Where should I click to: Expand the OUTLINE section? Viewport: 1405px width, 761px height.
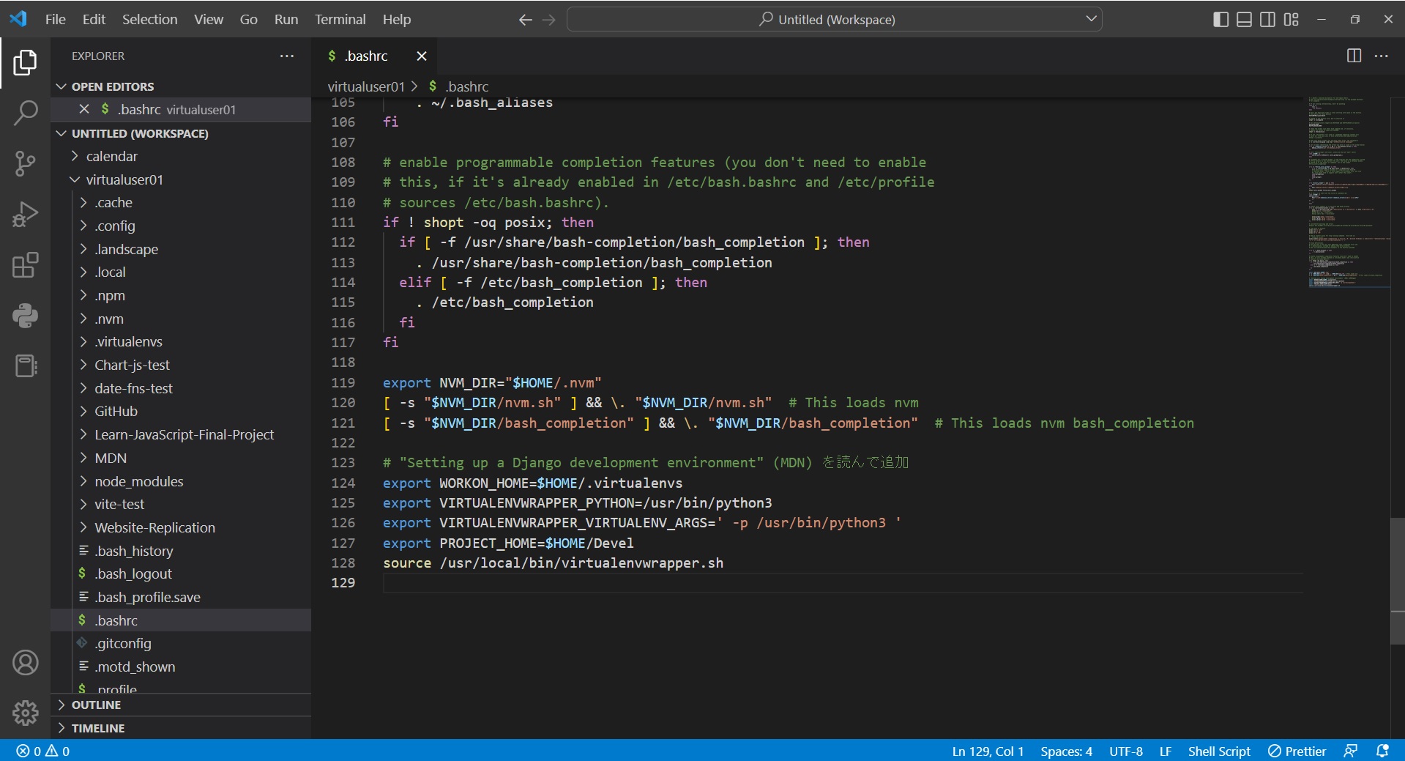[96, 705]
